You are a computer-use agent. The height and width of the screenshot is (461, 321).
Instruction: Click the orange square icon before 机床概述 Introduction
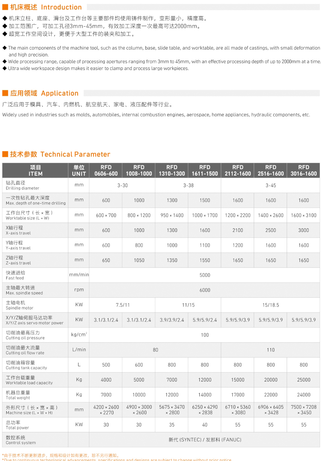coord(5,7)
